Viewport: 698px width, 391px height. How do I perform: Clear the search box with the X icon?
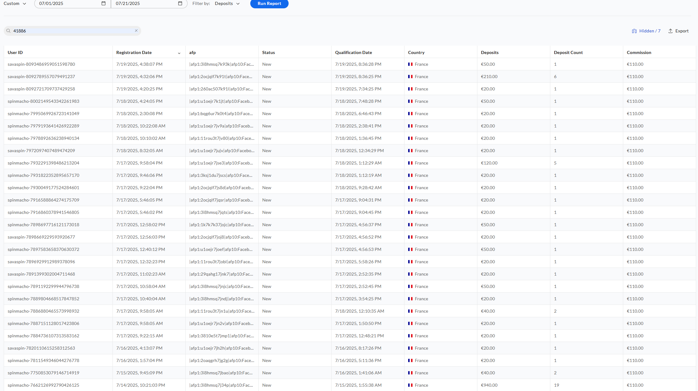coord(136,31)
